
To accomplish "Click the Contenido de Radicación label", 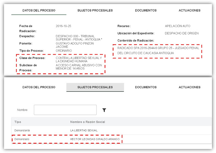I will point(136,40).
